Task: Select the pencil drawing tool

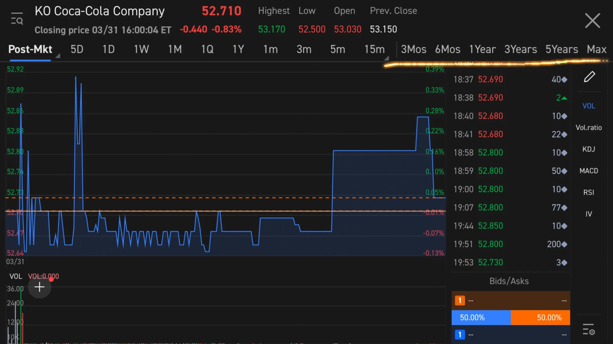Action: 589,77
